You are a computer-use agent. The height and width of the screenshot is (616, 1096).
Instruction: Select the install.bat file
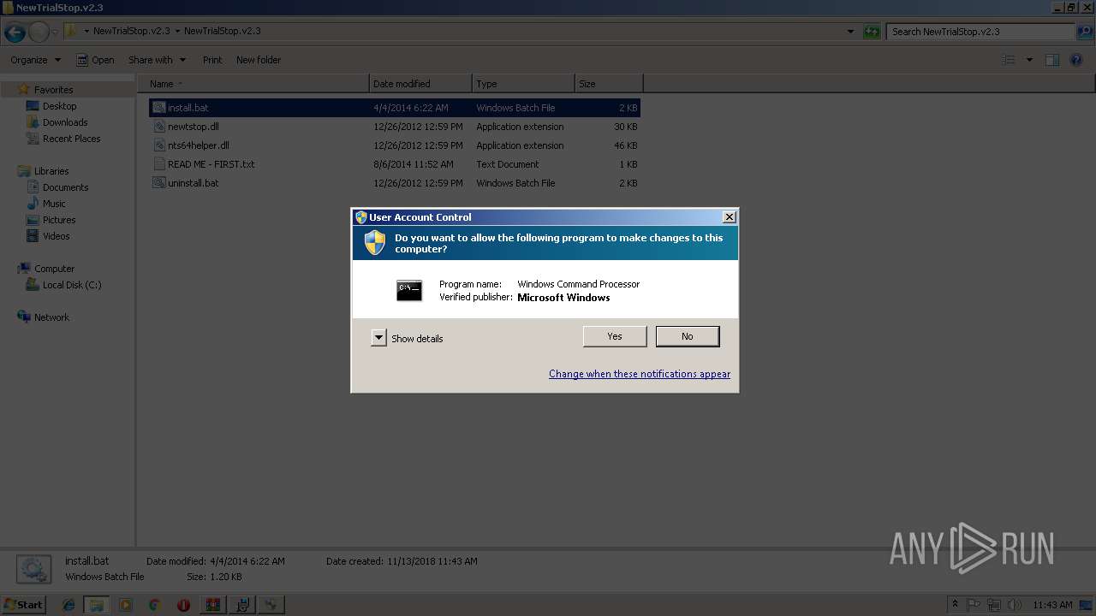point(394,108)
